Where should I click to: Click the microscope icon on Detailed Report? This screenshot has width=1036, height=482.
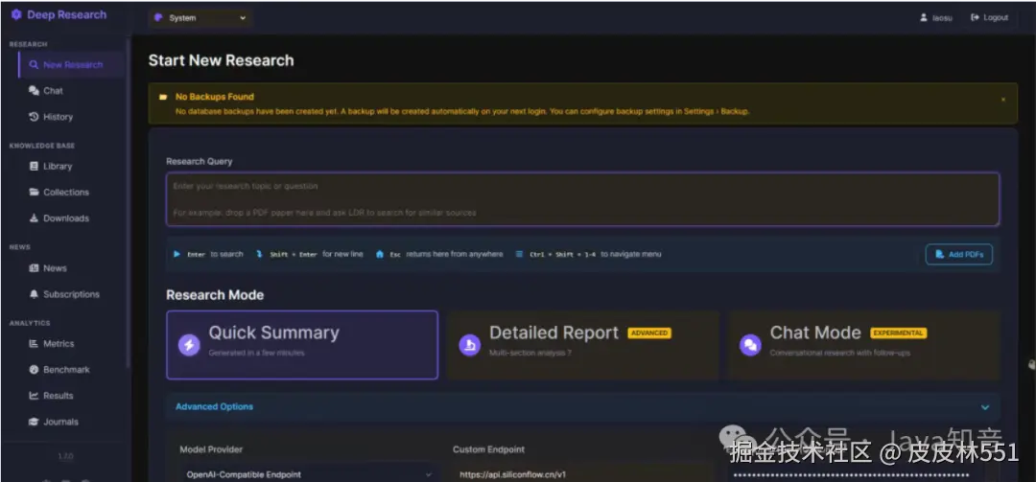tap(470, 345)
